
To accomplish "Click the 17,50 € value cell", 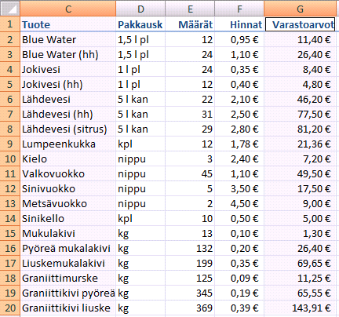I will 300,188.
